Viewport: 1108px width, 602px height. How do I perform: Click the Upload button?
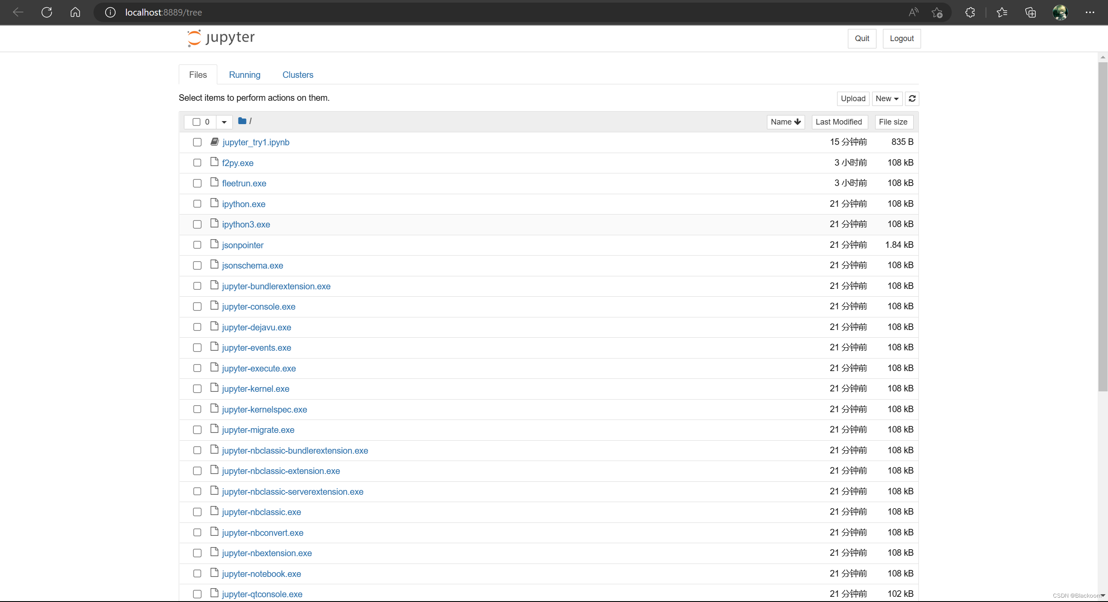coord(853,99)
